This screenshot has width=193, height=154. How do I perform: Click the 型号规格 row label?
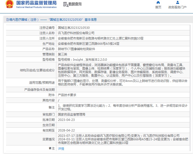coord(49,59)
